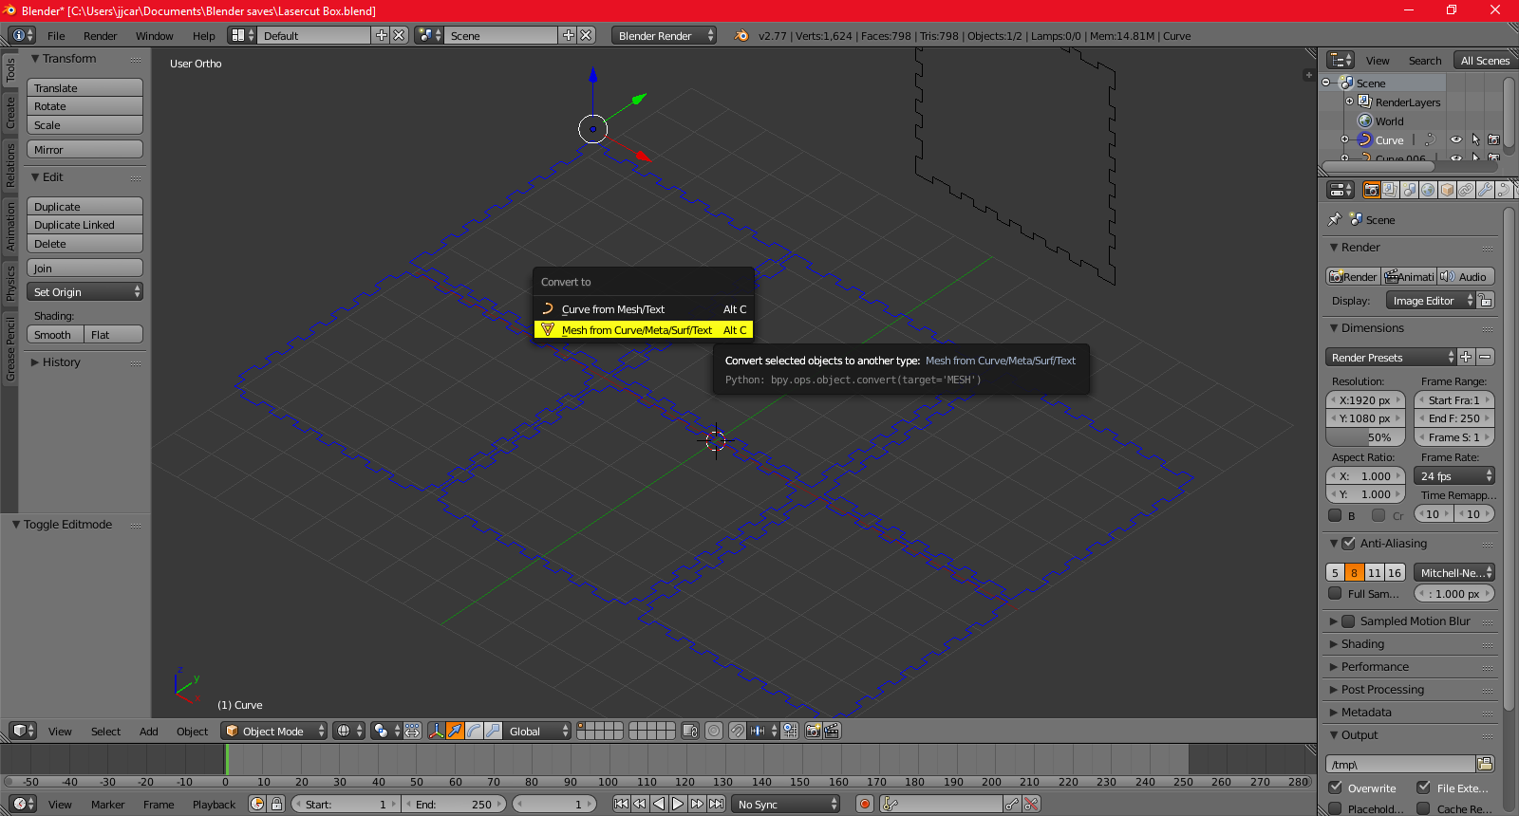Enable the Sampled Motion Blur checkbox

(1348, 621)
